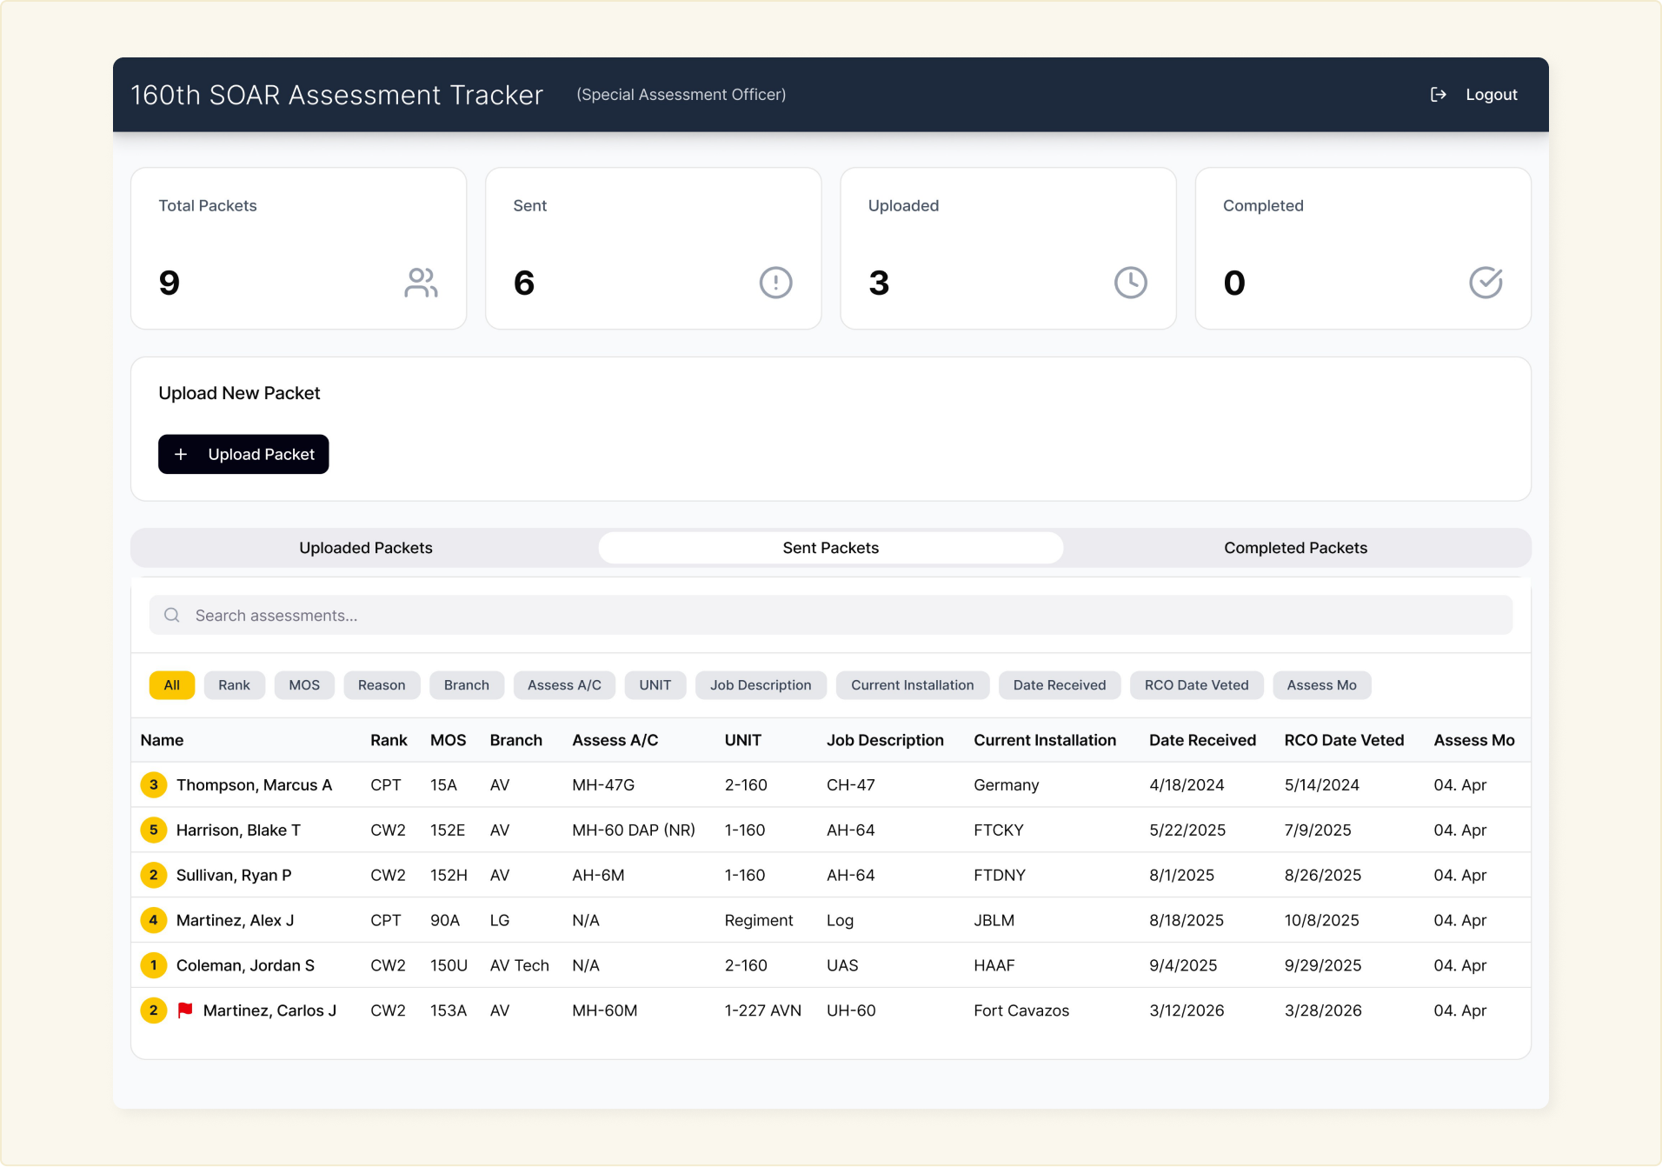Click the alert circle icon in Sent card
Viewport: 1662px width, 1167px height.
pyautogui.click(x=775, y=283)
